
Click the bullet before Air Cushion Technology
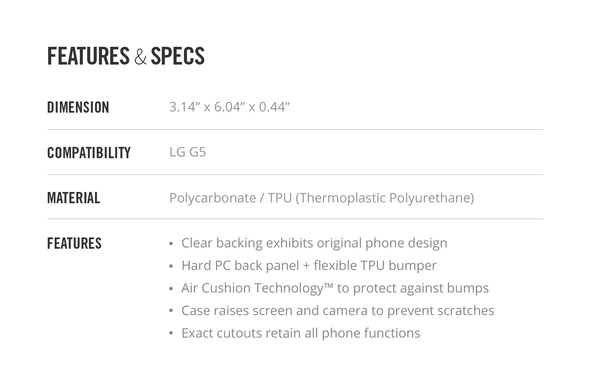(x=171, y=289)
